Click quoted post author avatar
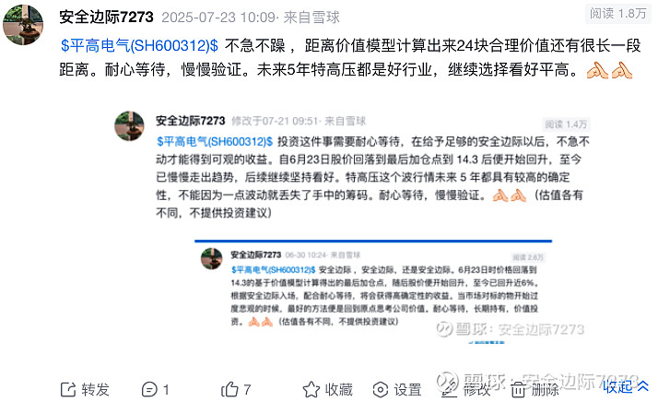This screenshot has width=658, height=402. click(129, 126)
